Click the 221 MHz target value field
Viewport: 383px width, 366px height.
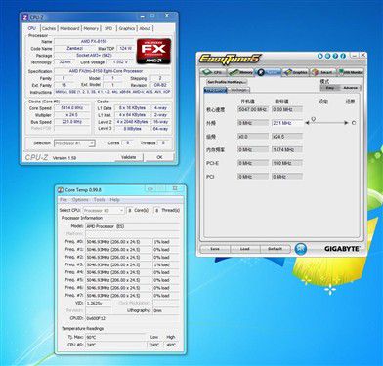(x=287, y=123)
